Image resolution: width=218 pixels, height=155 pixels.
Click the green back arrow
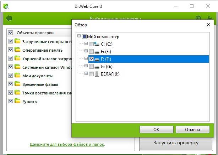coord(9,18)
